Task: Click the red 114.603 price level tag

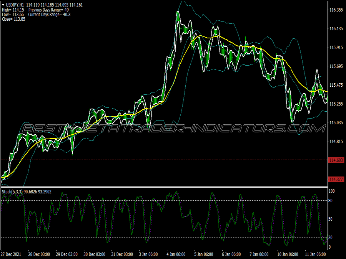Action: (336, 160)
